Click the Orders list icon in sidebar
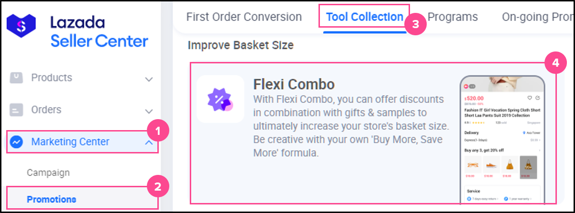 17,110
